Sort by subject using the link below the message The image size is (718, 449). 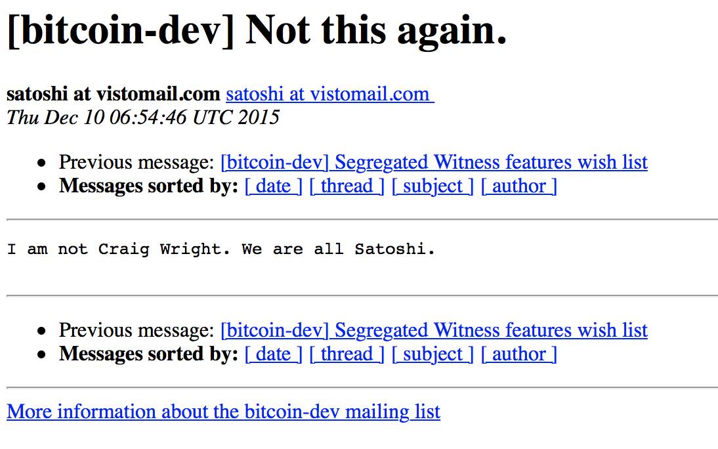tap(433, 354)
